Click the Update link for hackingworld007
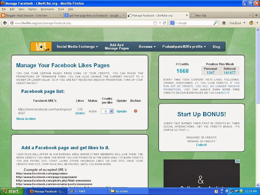Viewport: 260px width, 195px height. 121,111
